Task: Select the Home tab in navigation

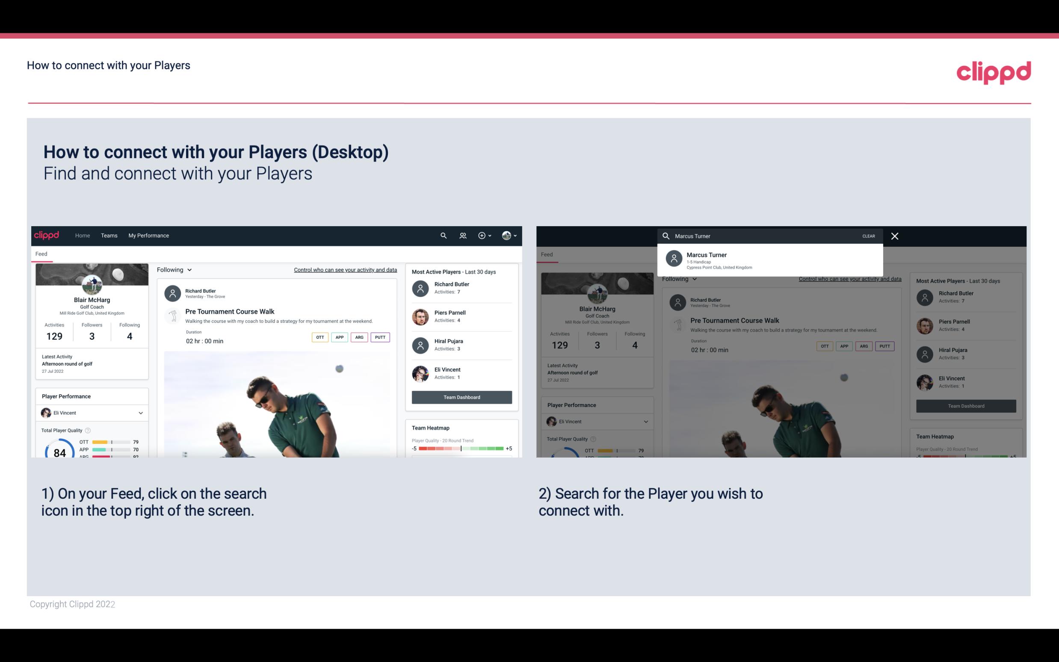Action: [82, 235]
